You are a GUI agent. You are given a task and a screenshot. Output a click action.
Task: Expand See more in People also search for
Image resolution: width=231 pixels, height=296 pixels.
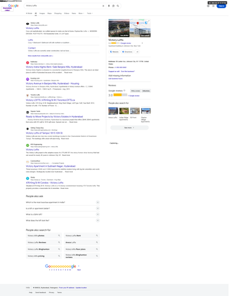coord(129,128)
